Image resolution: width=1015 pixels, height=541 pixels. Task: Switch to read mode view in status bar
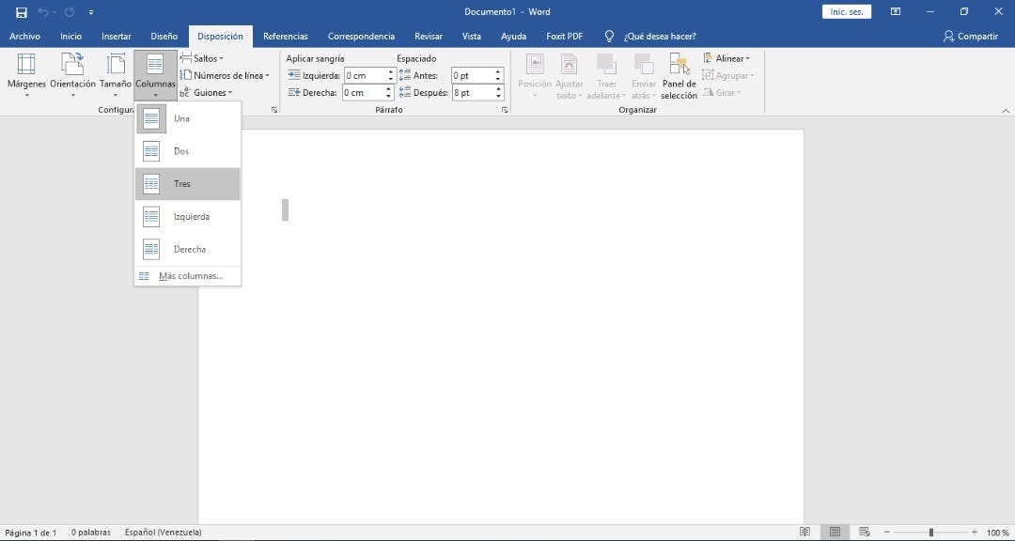pos(804,533)
